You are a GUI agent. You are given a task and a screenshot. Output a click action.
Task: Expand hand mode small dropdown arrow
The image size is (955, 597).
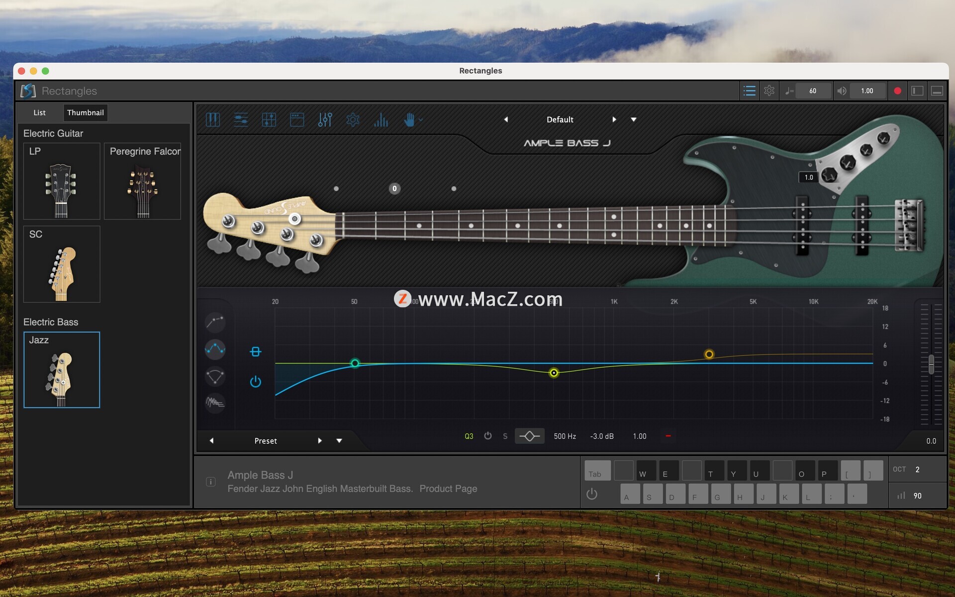click(421, 120)
